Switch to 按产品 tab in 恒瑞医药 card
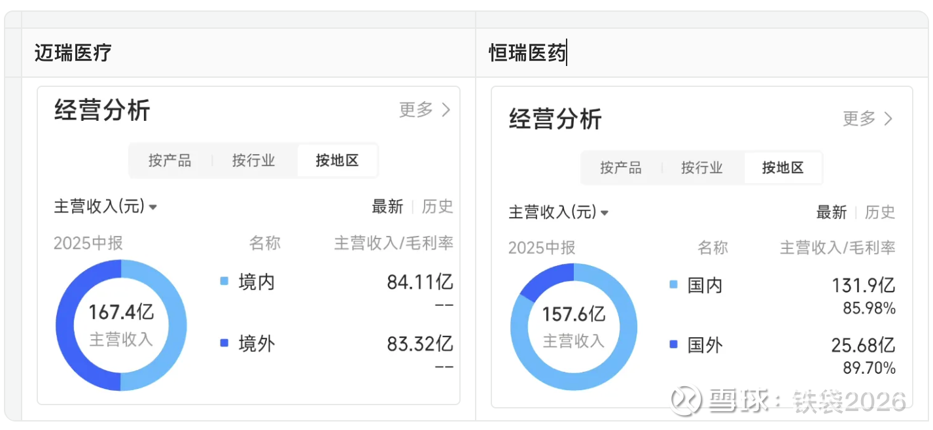This screenshot has width=933, height=430. [x=621, y=168]
